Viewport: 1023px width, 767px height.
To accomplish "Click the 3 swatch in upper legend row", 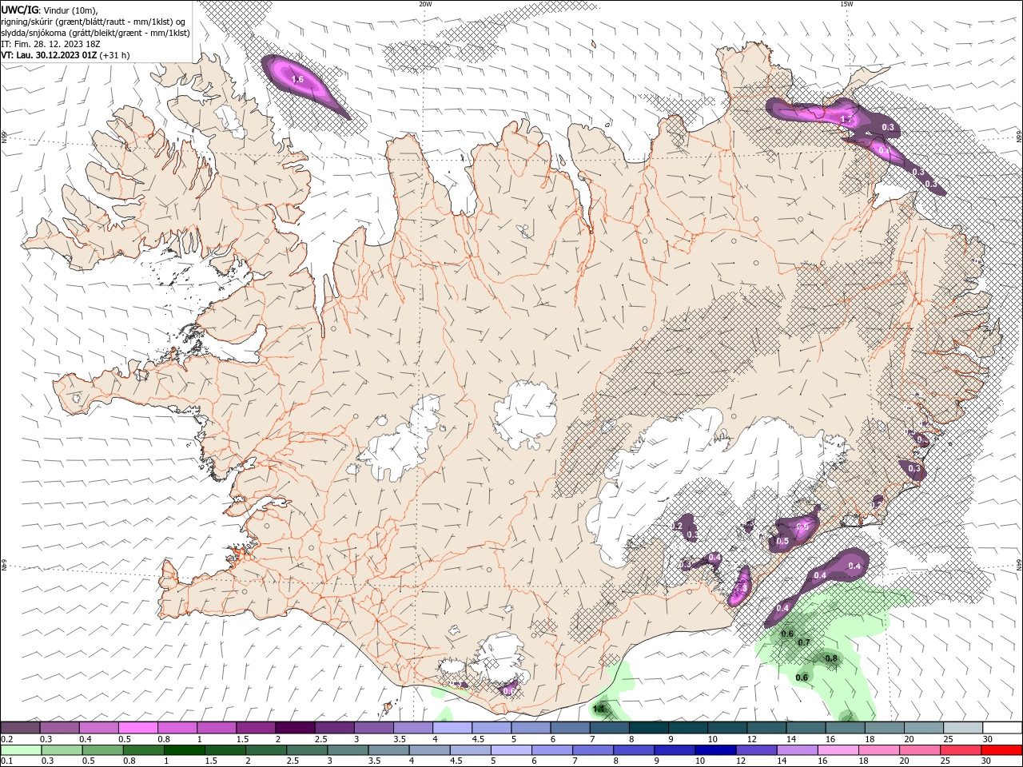I will point(374,728).
